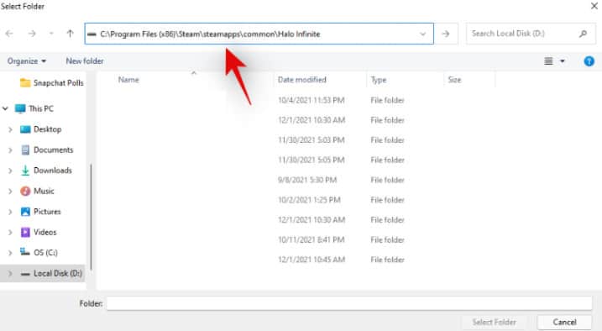Open the recent locations dropdown arrow
The height and width of the screenshot is (331, 602).
(51, 34)
